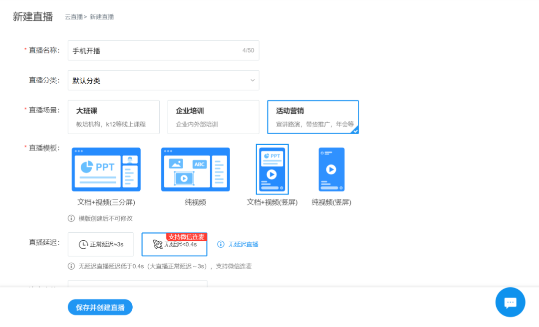The width and height of the screenshot is (539, 327).
Task: Select the 纯视频(竖屏) template
Action: coord(331,169)
